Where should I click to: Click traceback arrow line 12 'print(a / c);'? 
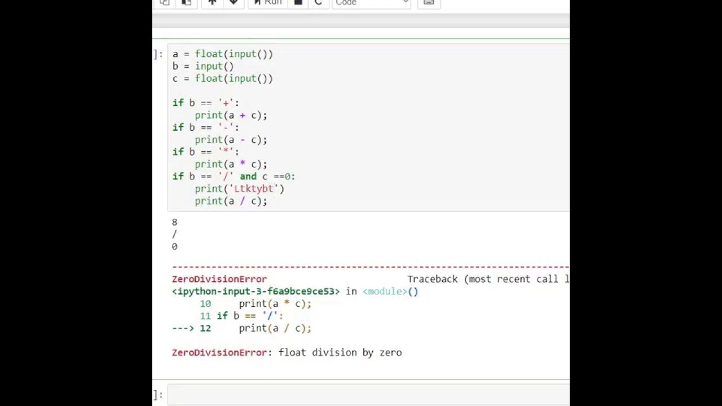[x=275, y=328]
